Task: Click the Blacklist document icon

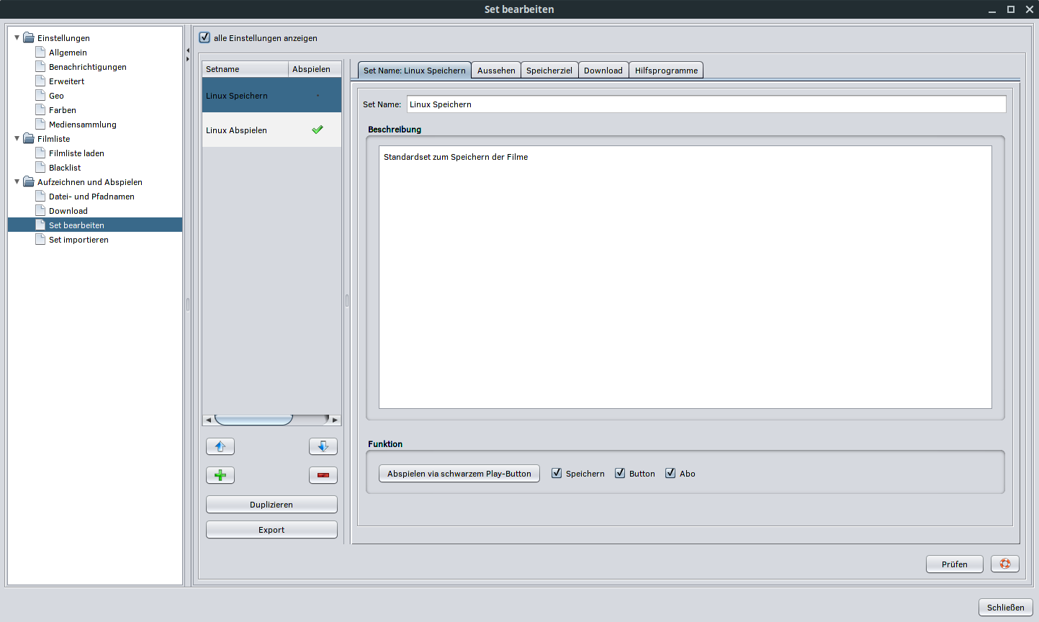Action: pos(41,168)
